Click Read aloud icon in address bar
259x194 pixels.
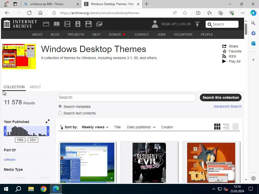[x=175, y=13]
